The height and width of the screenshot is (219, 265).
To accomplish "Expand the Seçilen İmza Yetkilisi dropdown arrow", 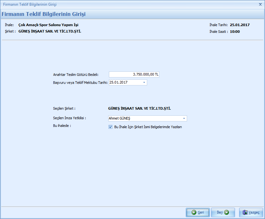I will pyautogui.click(x=184, y=119).
